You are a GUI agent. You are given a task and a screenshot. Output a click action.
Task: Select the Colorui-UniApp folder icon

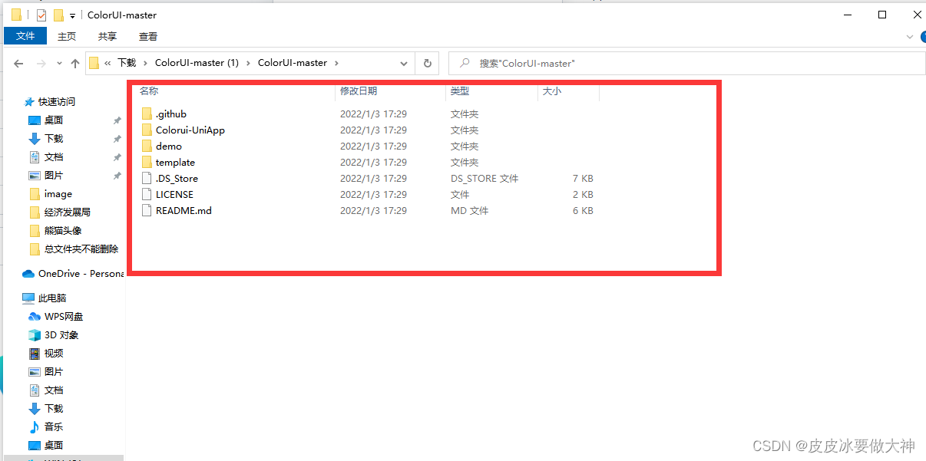tap(147, 130)
